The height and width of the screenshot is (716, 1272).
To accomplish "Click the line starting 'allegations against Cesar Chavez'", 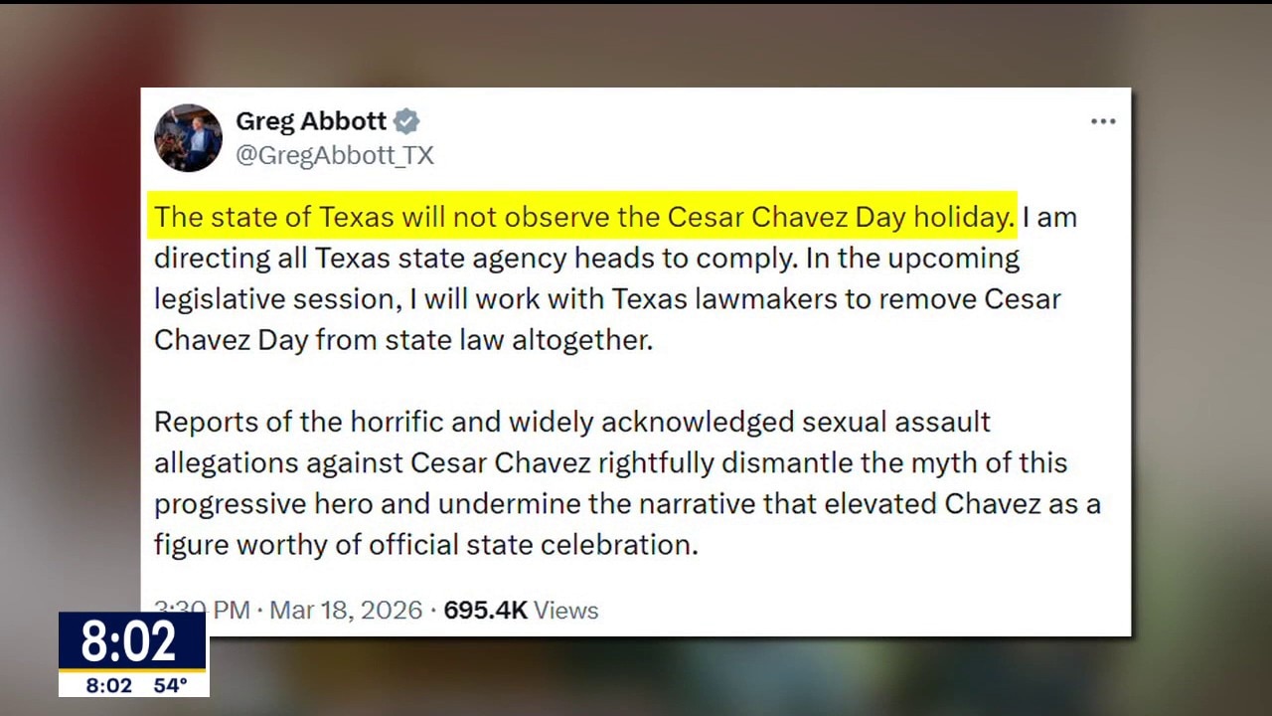I will tap(610, 462).
